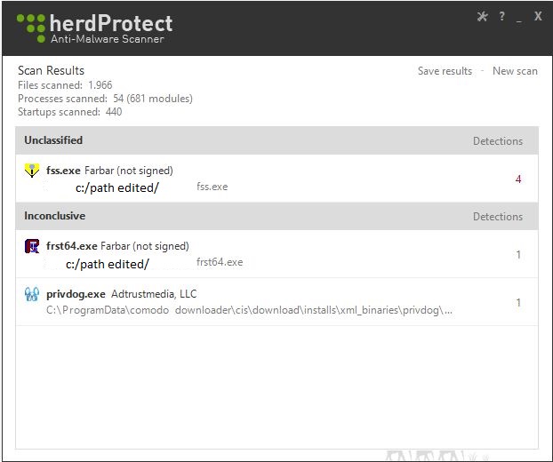Start a New scan

pyautogui.click(x=515, y=71)
